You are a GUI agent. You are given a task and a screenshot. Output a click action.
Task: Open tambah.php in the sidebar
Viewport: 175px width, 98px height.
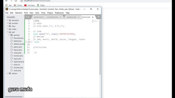pos(18,68)
